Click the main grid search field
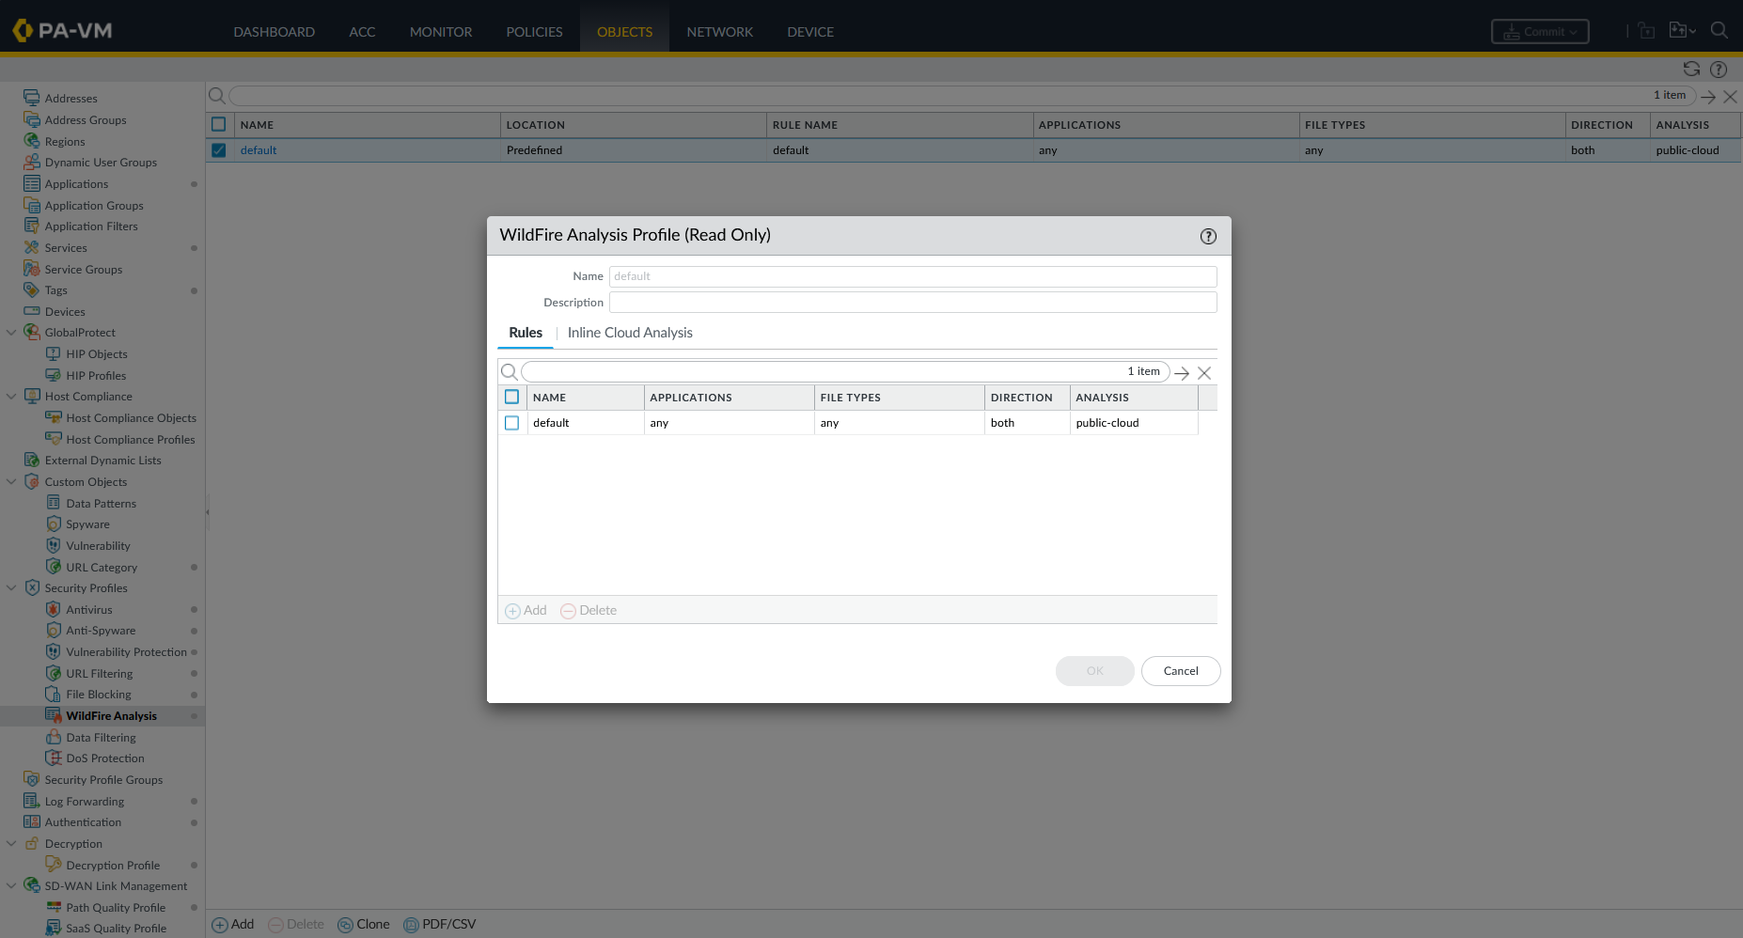Viewport: 1743px width, 938px height. [962, 96]
